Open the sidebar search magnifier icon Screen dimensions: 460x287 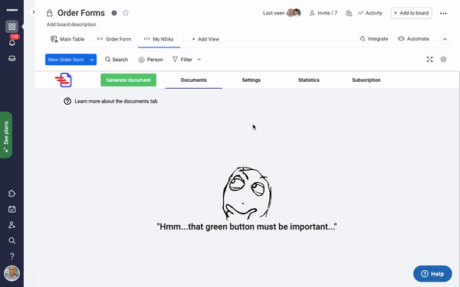(x=11, y=240)
